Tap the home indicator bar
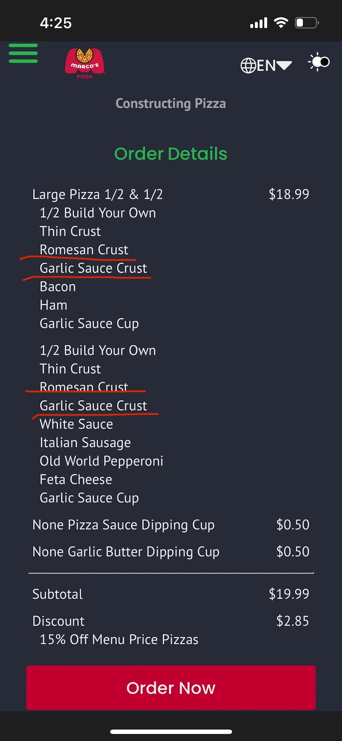Screen dimensions: 342x741 171,732
